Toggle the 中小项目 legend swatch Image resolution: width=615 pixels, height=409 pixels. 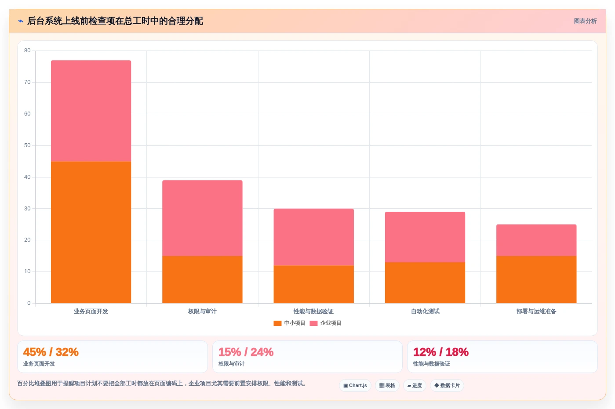pyautogui.click(x=277, y=323)
